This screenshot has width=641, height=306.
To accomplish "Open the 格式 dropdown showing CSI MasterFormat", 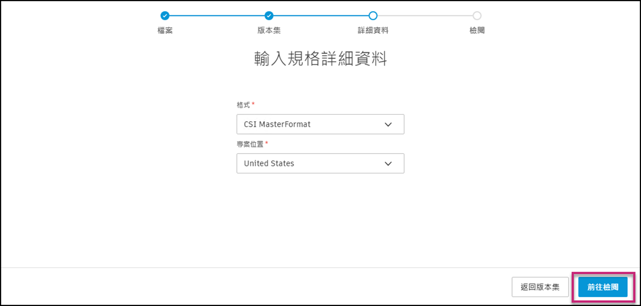I will pyautogui.click(x=320, y=124).
